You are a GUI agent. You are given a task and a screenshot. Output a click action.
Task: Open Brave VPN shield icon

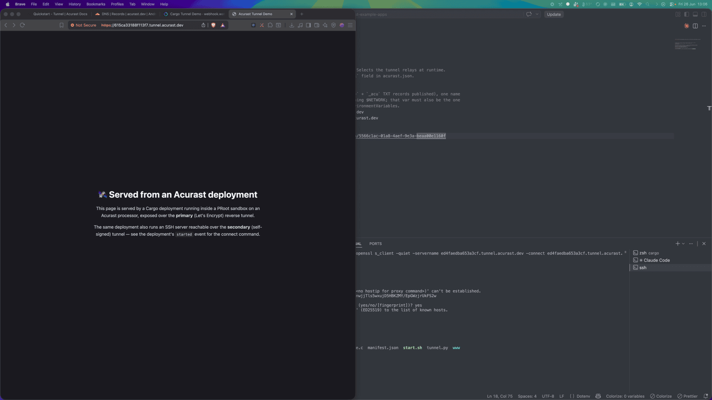(333, 25)
